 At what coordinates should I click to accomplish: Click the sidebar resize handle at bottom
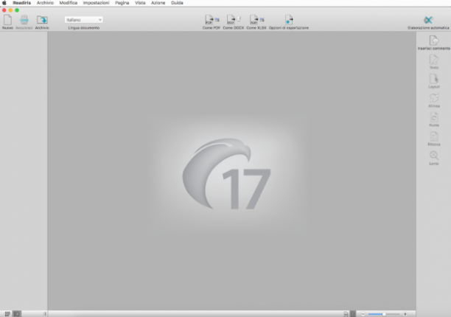[45, 314]
